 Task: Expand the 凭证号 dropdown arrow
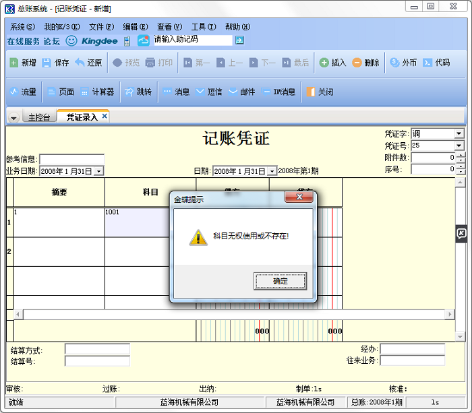click(459, 146)
